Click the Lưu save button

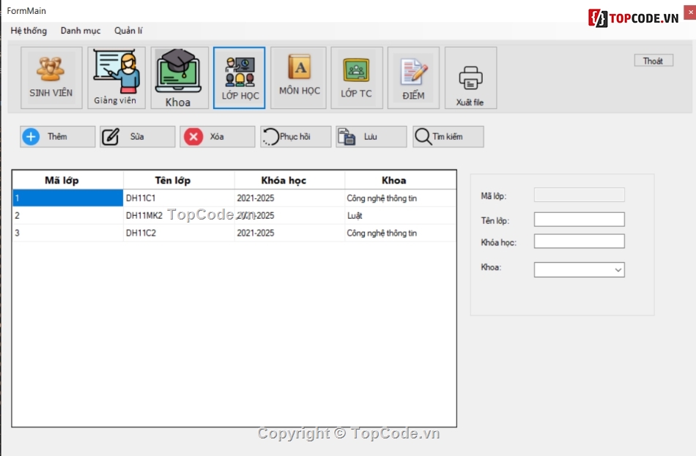click(x=371, y=137)
